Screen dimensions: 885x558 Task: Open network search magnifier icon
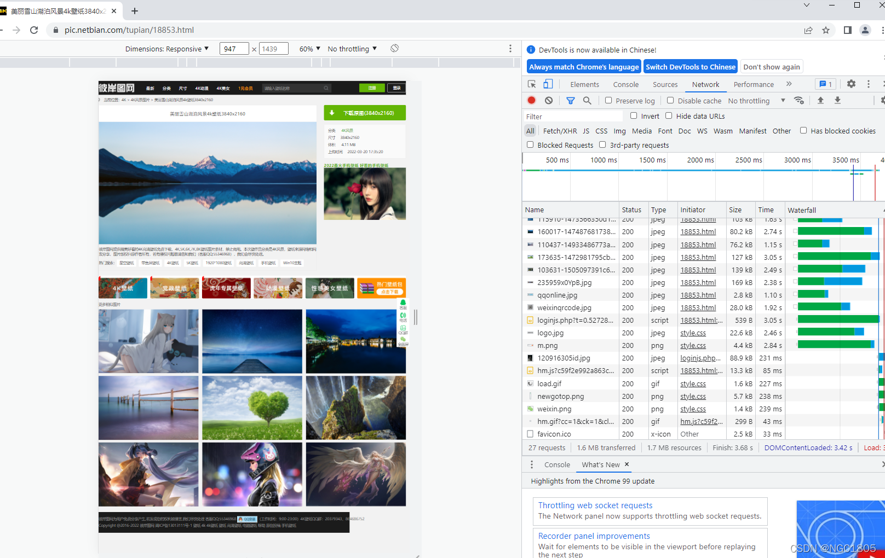coord(587,101)
